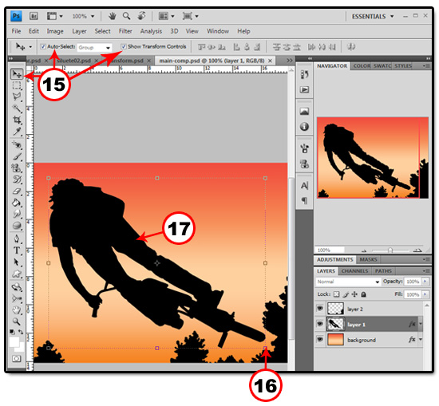Click Layers Opacity value field

[x=413, y=282]
